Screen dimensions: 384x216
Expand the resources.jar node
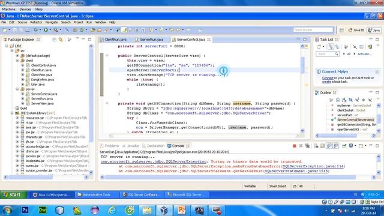tap(17, 118)
